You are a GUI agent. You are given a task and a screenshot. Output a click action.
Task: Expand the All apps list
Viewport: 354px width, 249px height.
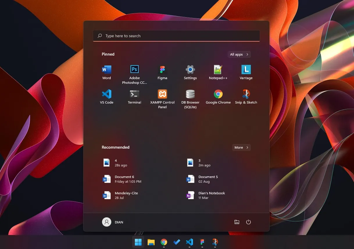point(239,54)
